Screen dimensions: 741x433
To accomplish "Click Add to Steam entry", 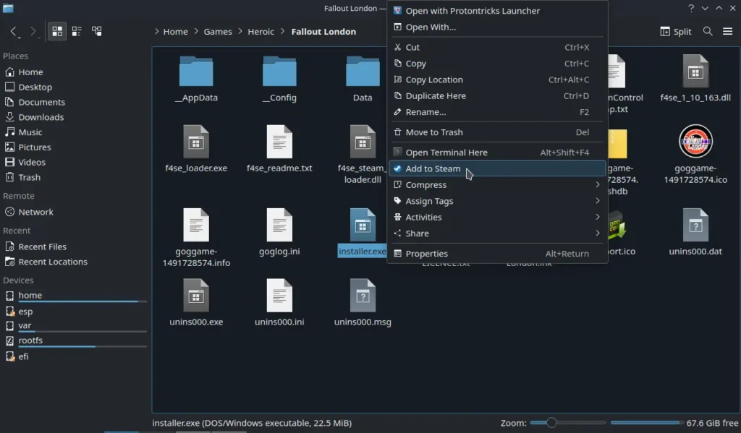I will [497, 168].
